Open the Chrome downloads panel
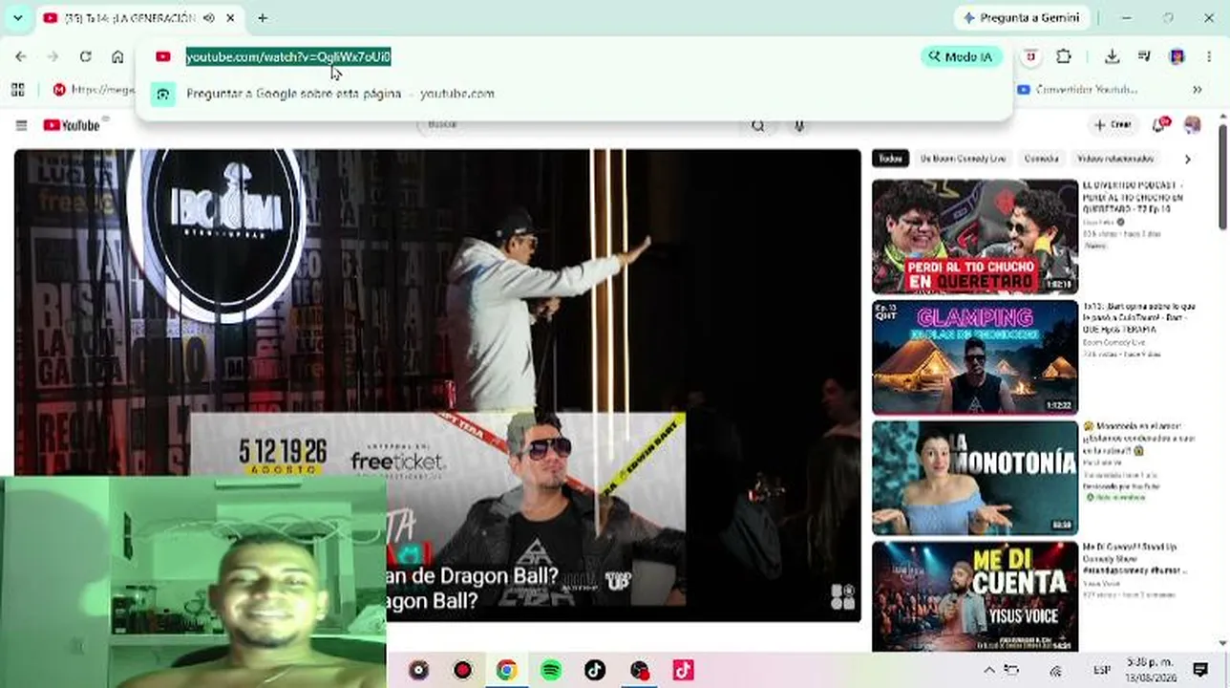 tap(1113, 56)
